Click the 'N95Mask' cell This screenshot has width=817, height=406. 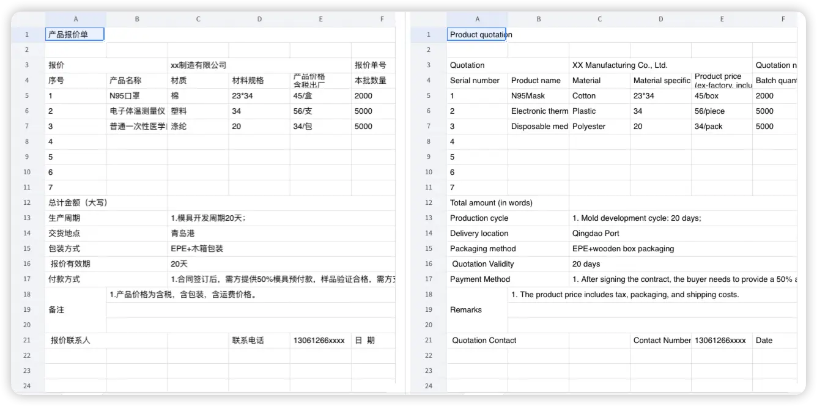click(538, 95)
